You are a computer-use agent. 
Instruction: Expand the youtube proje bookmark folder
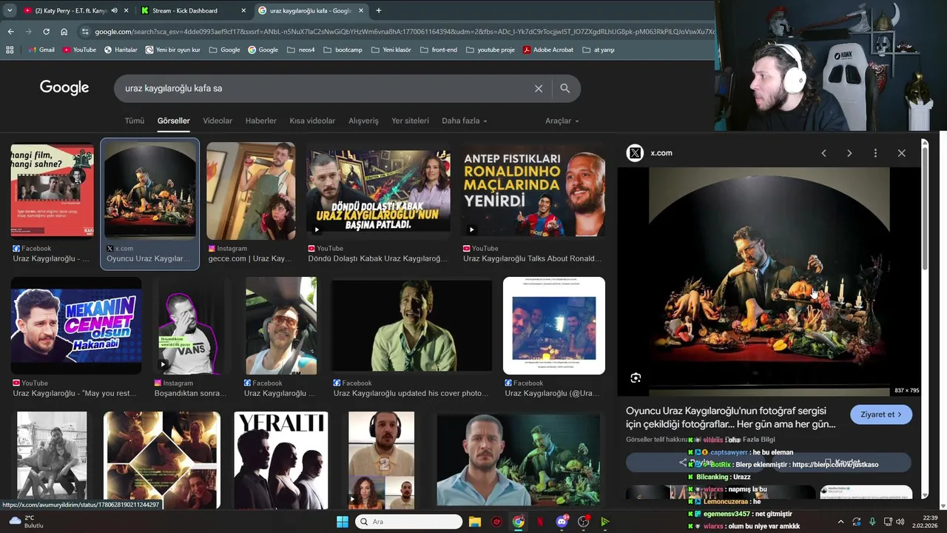tap(490, 50)
